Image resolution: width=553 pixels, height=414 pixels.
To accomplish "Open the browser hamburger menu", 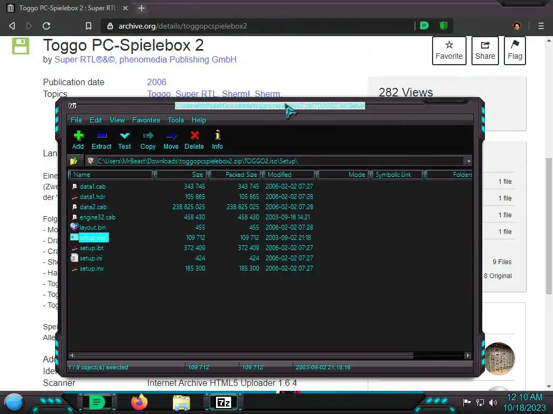I will tap(541, 26).
